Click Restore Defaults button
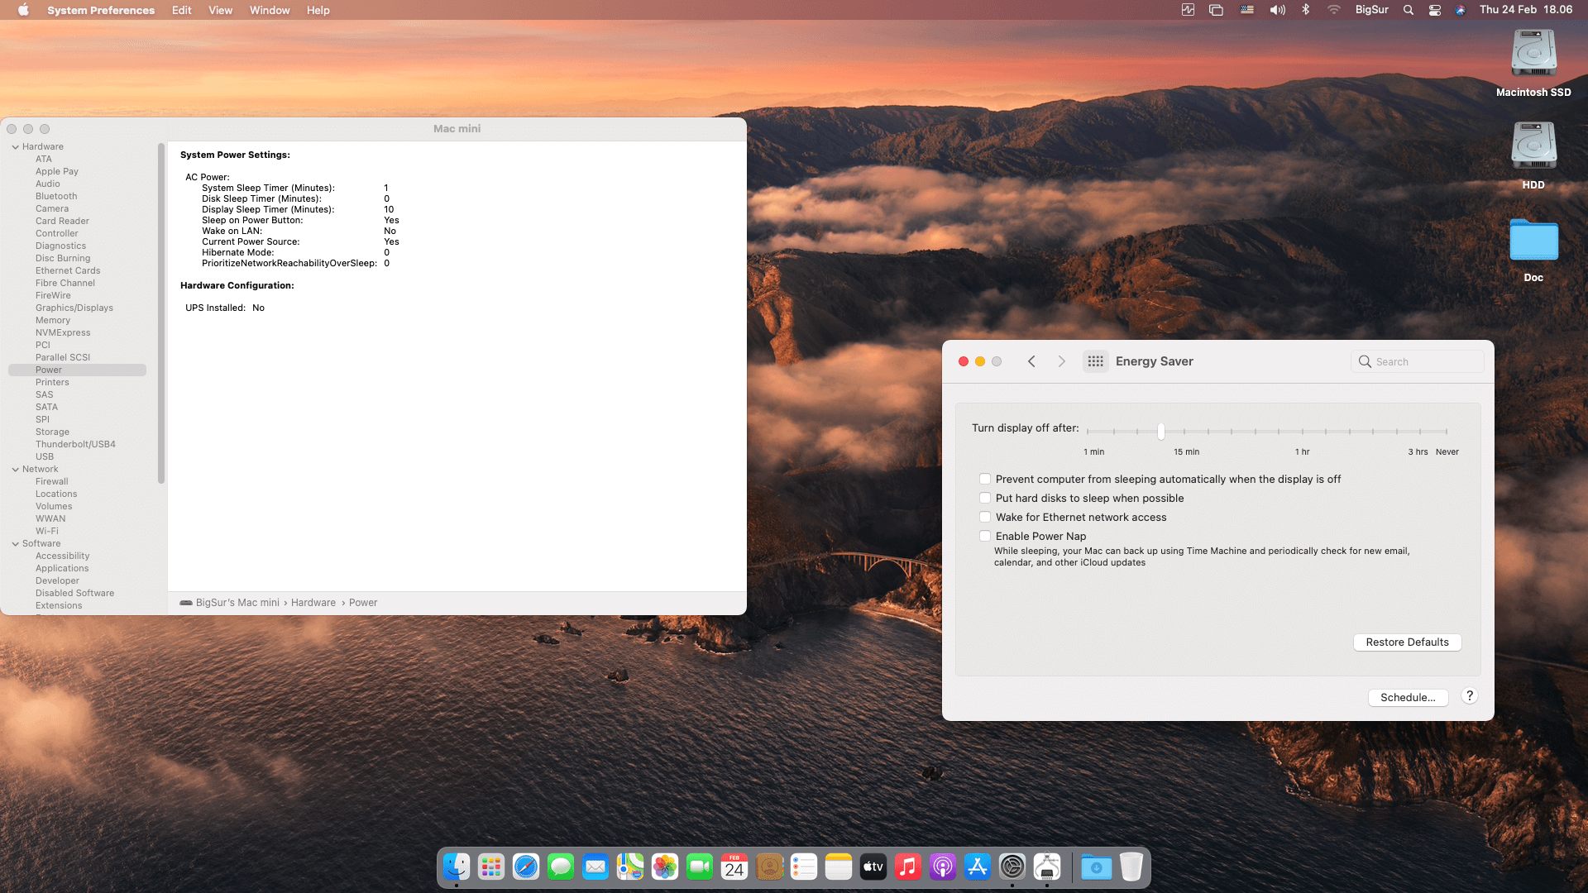The height and width of the screenshot is (893, 1588). pos(1407,642)
